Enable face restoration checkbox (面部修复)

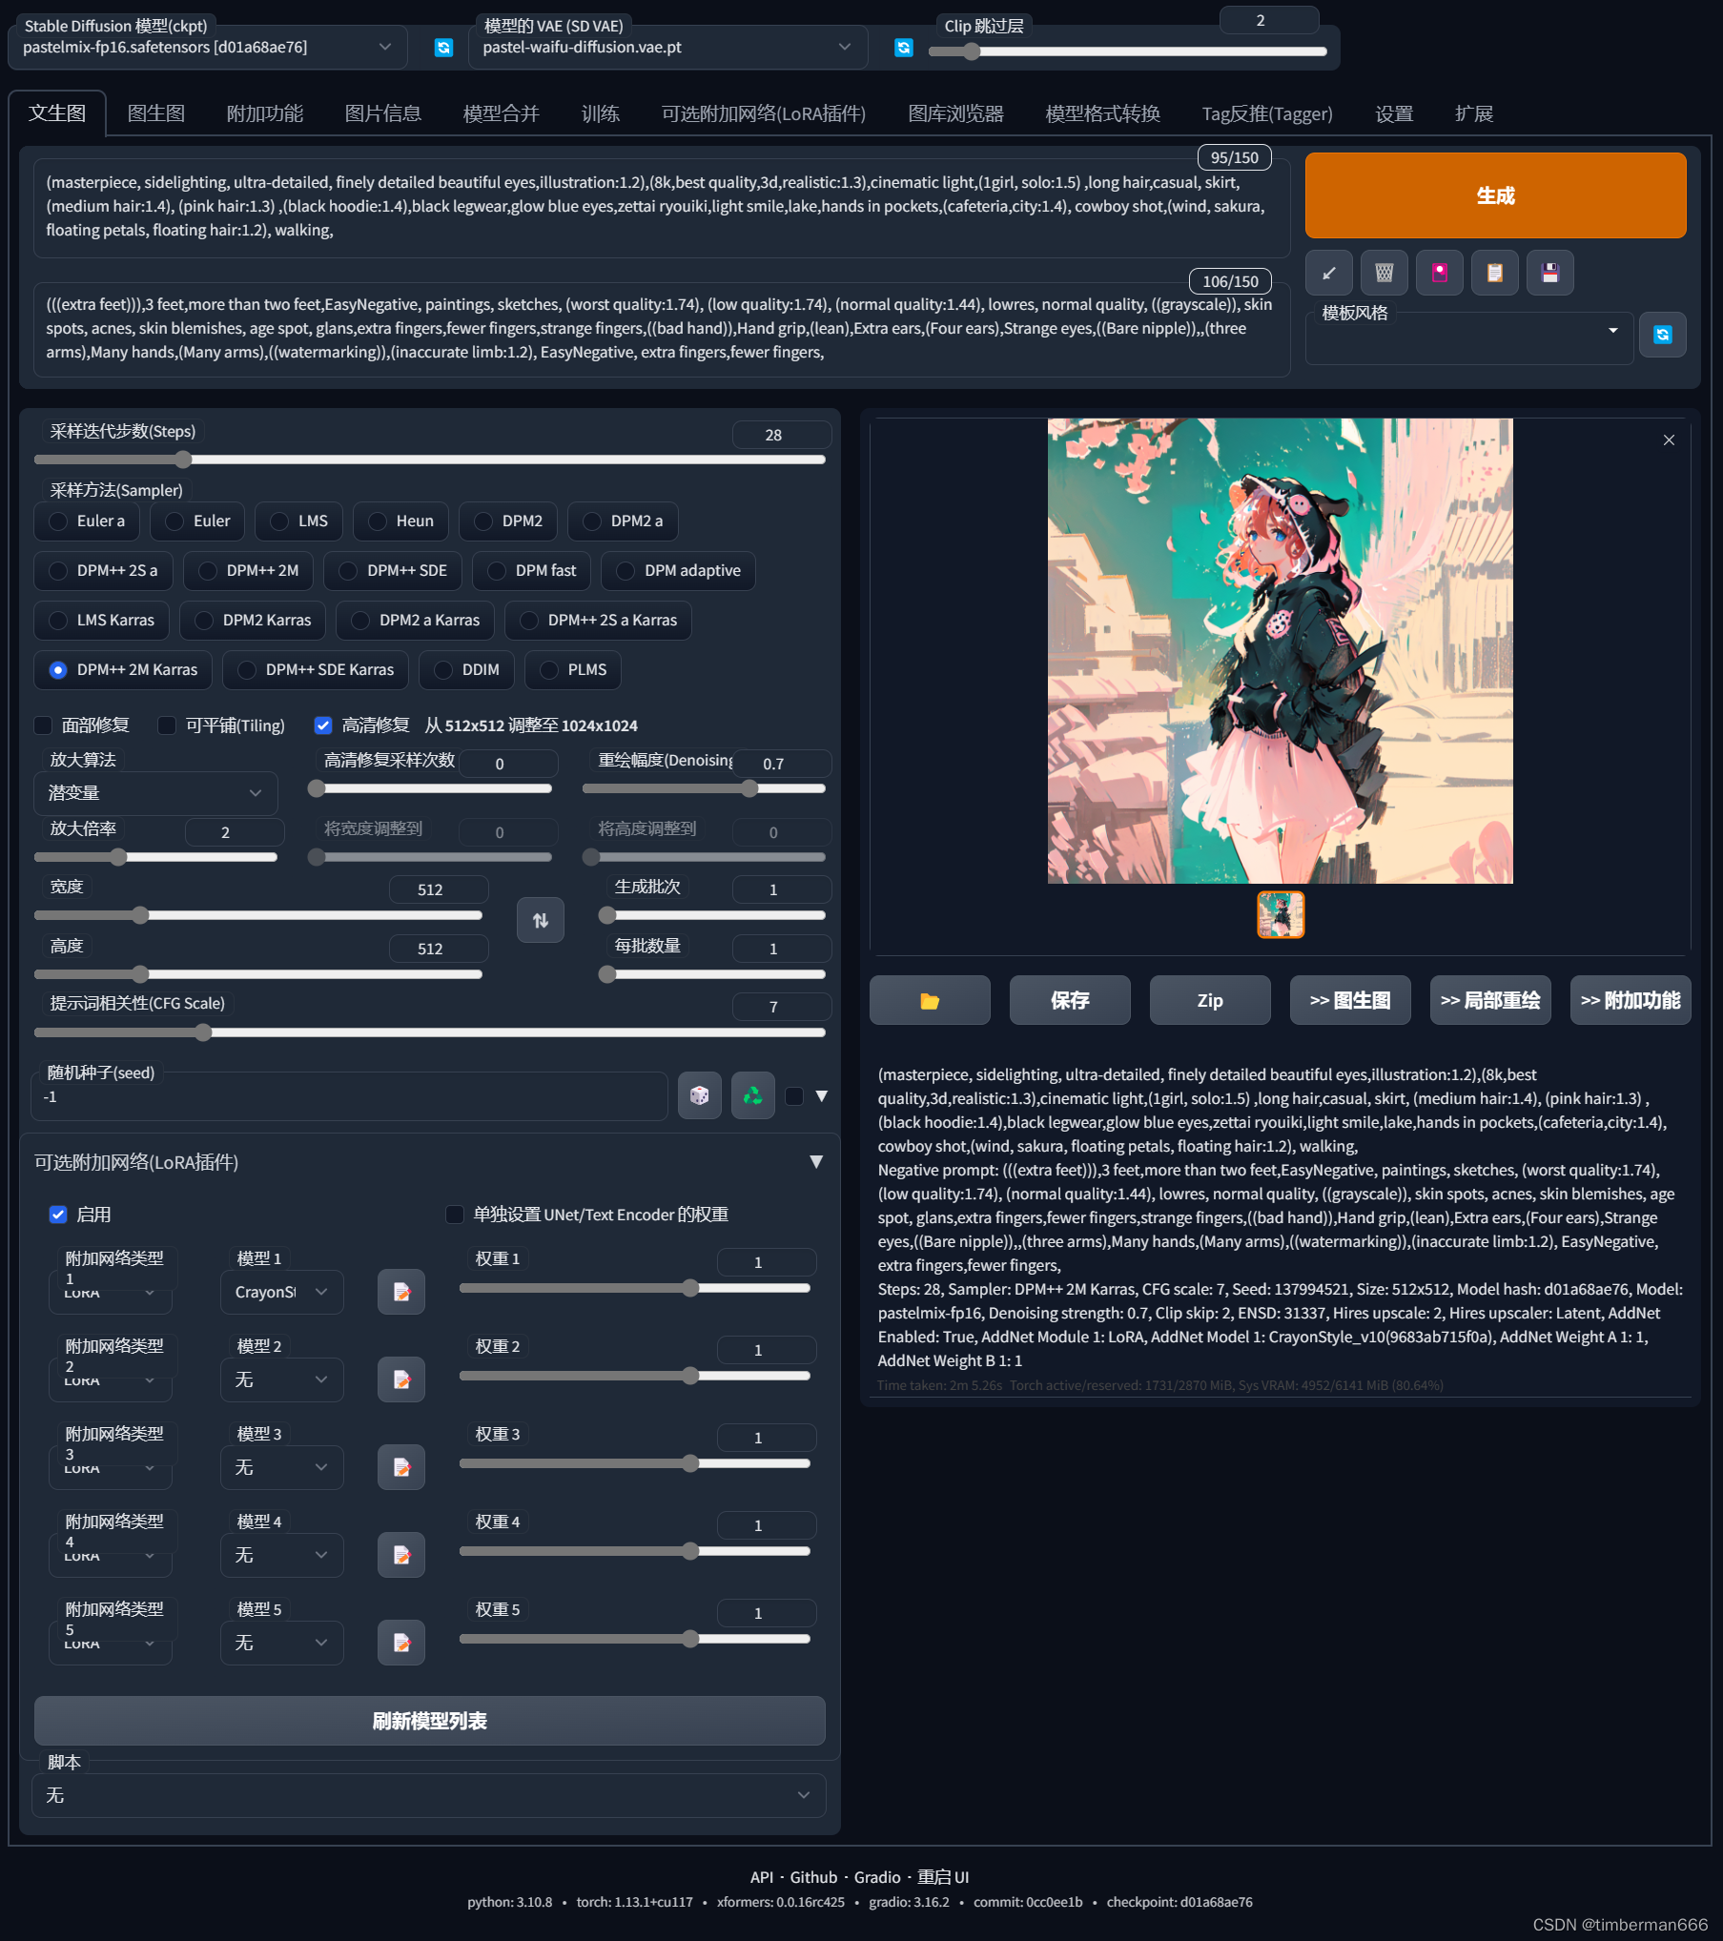43,725
